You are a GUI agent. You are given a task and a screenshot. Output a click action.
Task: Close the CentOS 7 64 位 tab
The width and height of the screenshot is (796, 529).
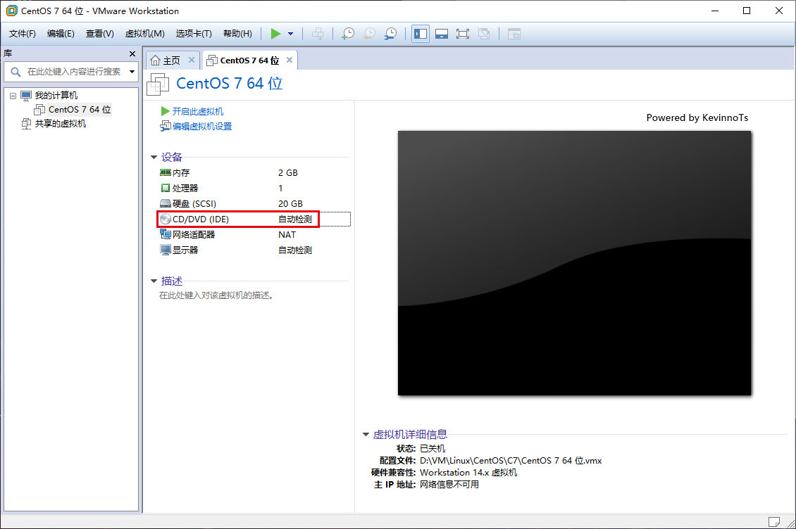290,60
